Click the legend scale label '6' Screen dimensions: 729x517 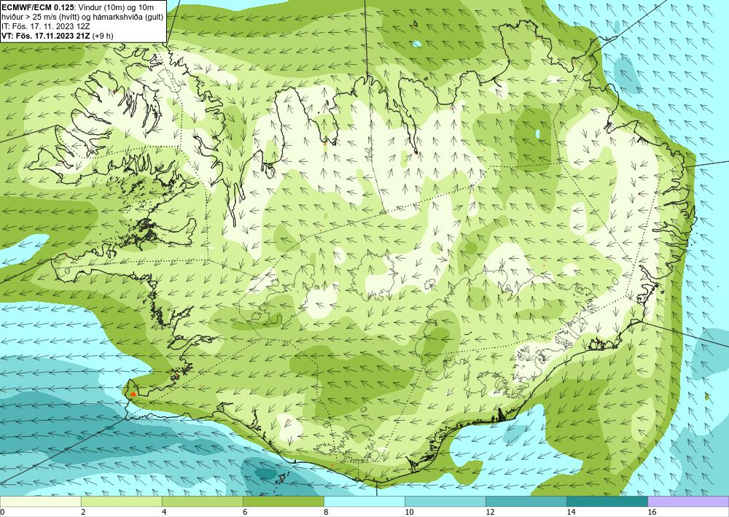pyautogui.click(x=245, y=512)
